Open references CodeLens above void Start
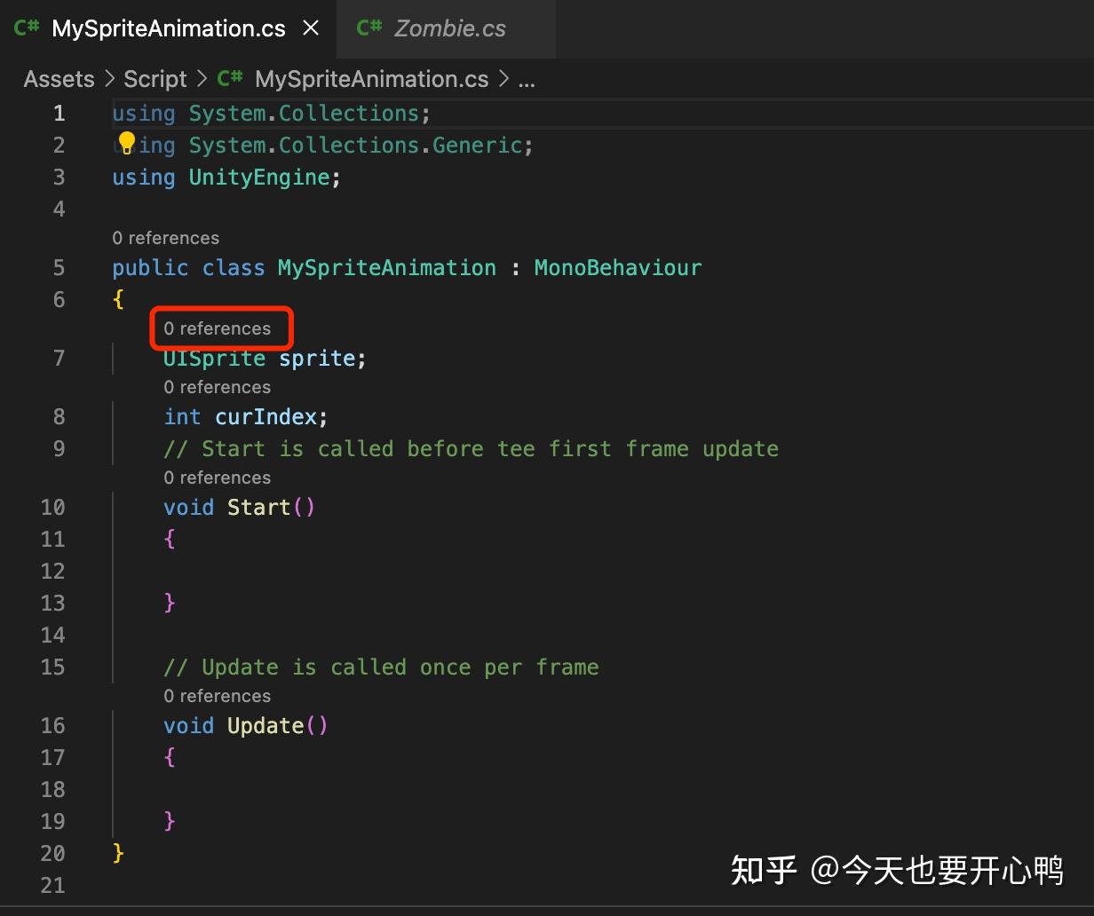 click(217, 478)
